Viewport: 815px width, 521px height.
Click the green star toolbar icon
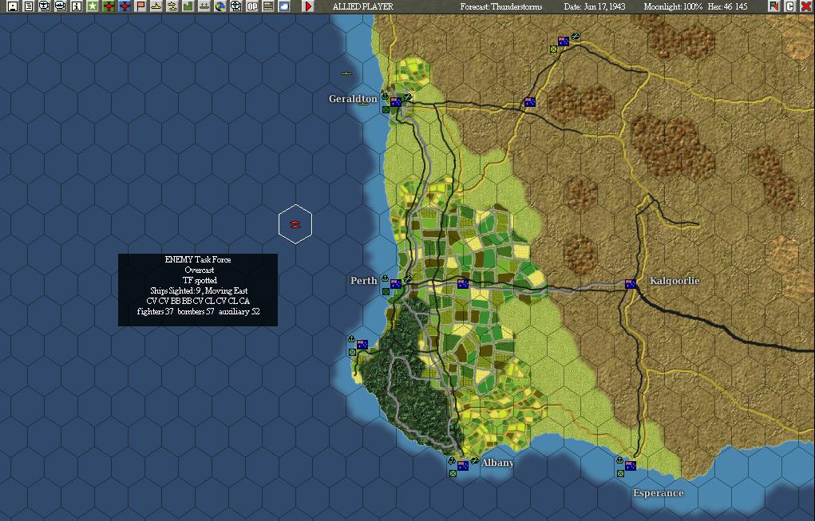[93, 6]
